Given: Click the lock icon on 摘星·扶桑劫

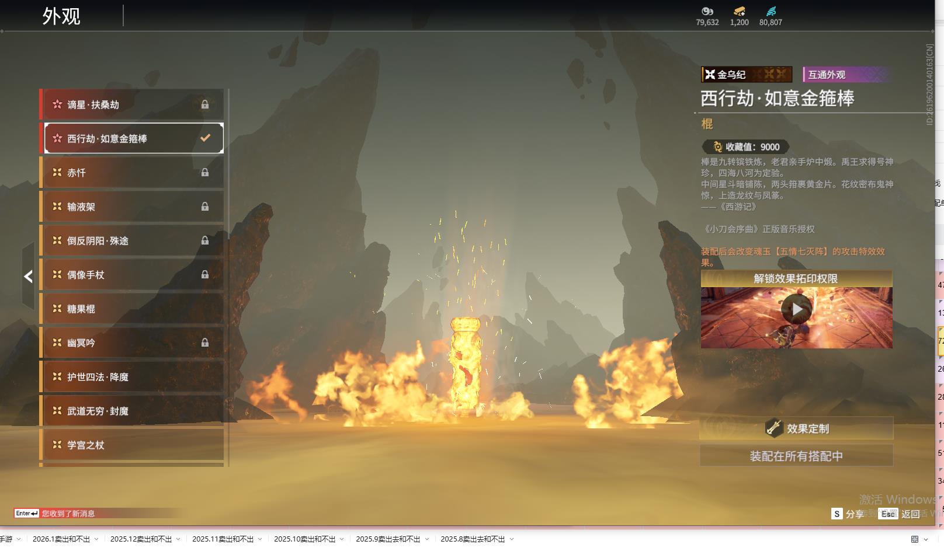Looking at the screenshot, I should 205,104.
